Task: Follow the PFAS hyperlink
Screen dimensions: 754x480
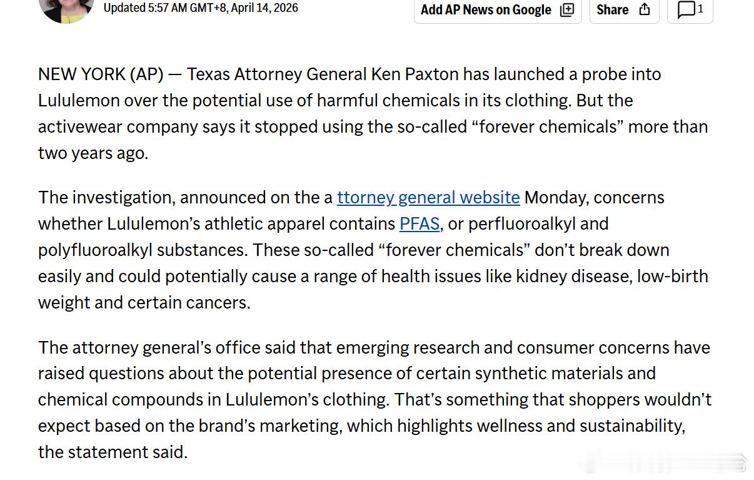Action: click(419, 223)
